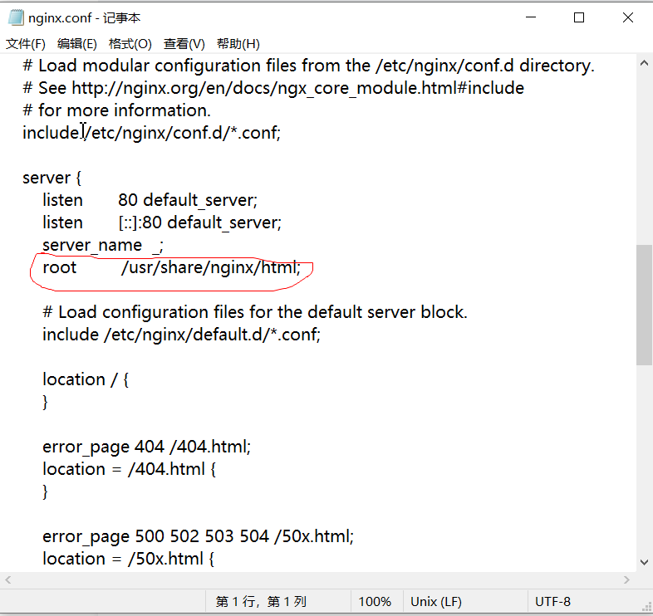Click the '# Load configuration files for the default server block.' line

pyautogui.click(x=255, y=312)
